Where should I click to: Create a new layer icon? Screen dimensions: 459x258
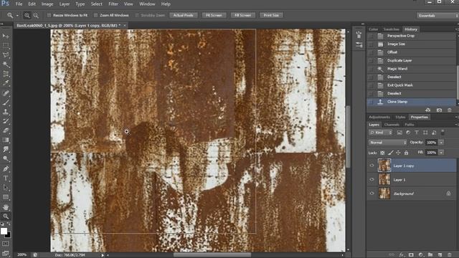coord(440,255)
